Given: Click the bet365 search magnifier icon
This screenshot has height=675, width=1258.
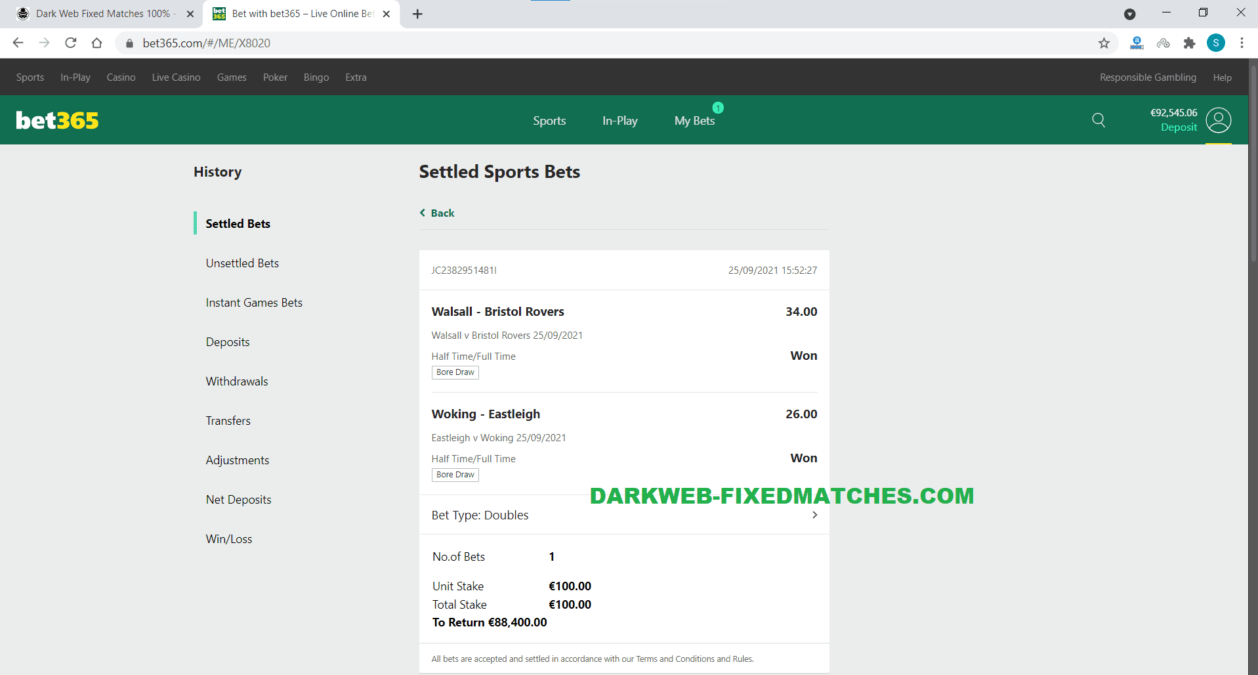Looking at the screenshot, I should click(1099, 120).
